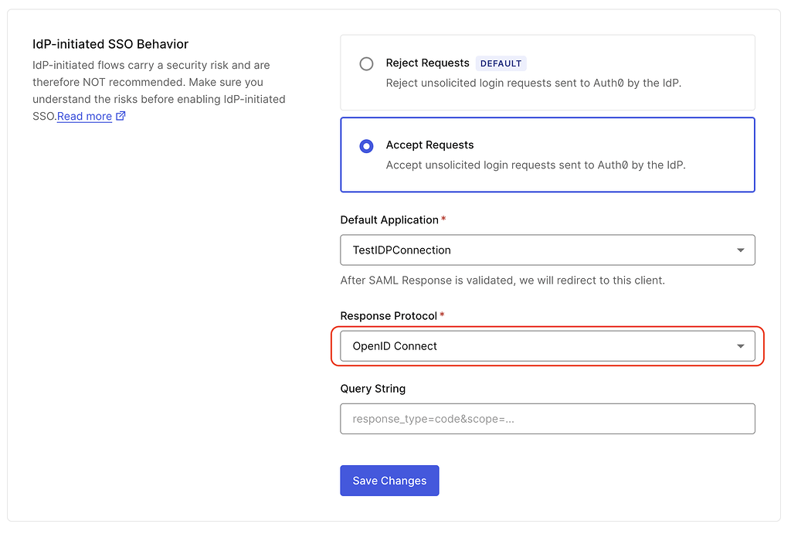791x534 pixels.
Task: Select the Reject Requests radio button
Action: (x=367, y=64)
